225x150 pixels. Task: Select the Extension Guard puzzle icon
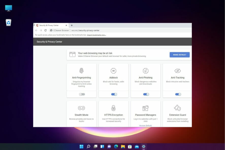(x=177, y=108)
